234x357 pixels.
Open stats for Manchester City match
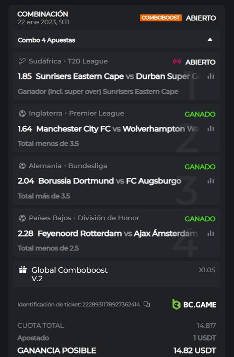click(x=211, y=128)
